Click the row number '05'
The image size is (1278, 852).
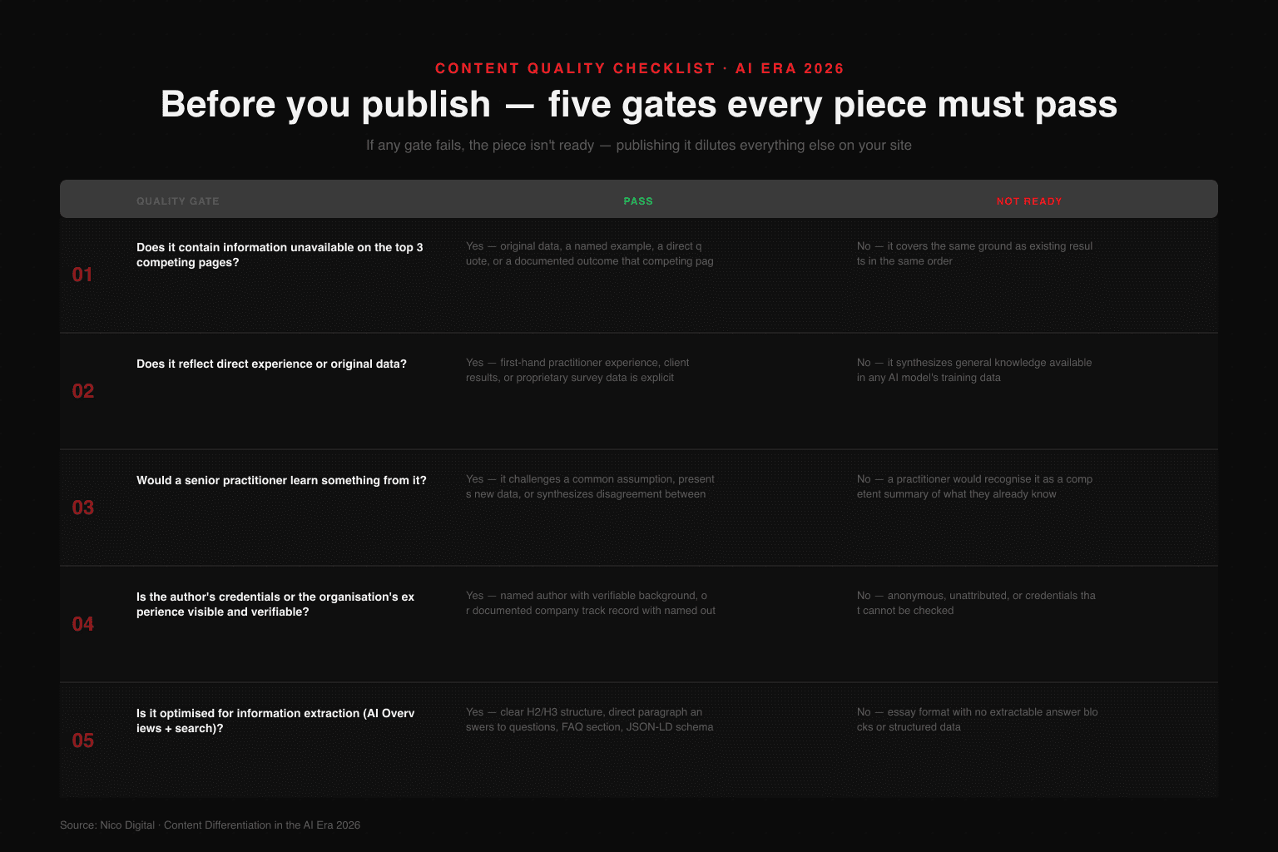[82, 741]
